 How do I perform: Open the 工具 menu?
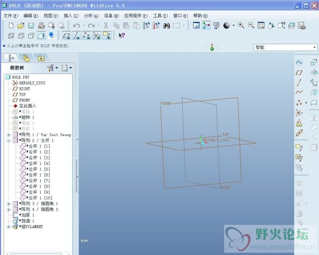[160, 16]
